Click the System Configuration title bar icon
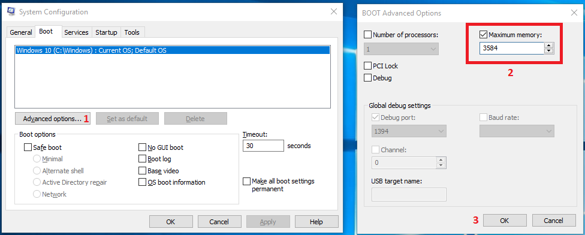 coord(11,11)
